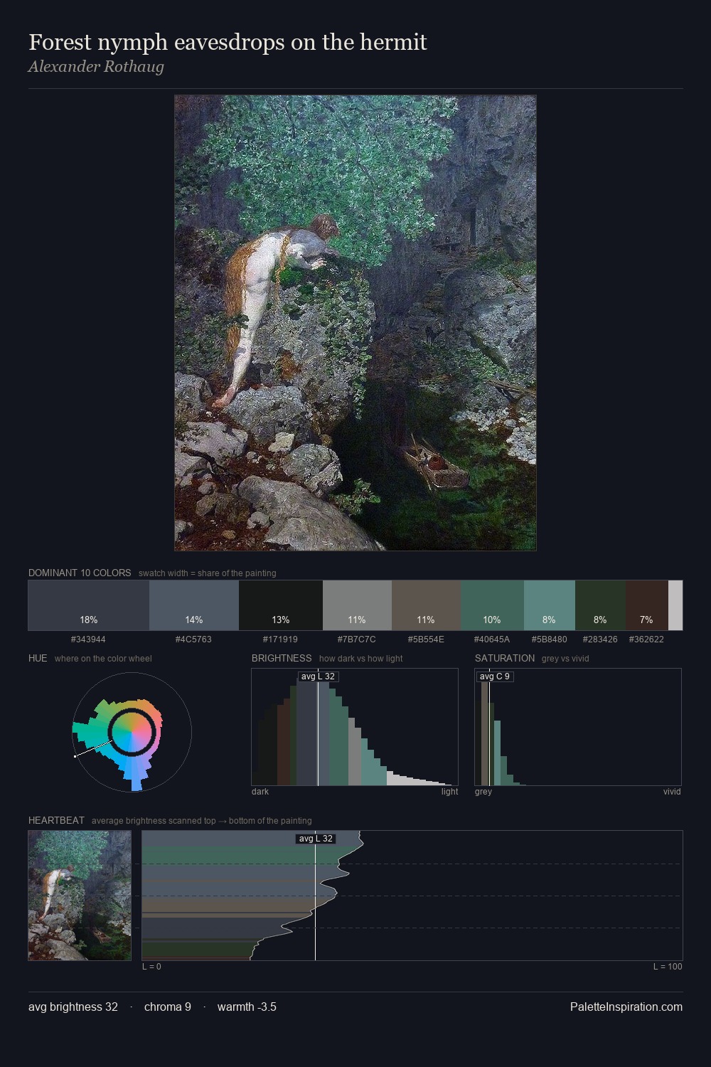Click the hex code label #7B7C7C
Image resolution: width=711 pixels, height=1067 pixels.
point(356,639)
